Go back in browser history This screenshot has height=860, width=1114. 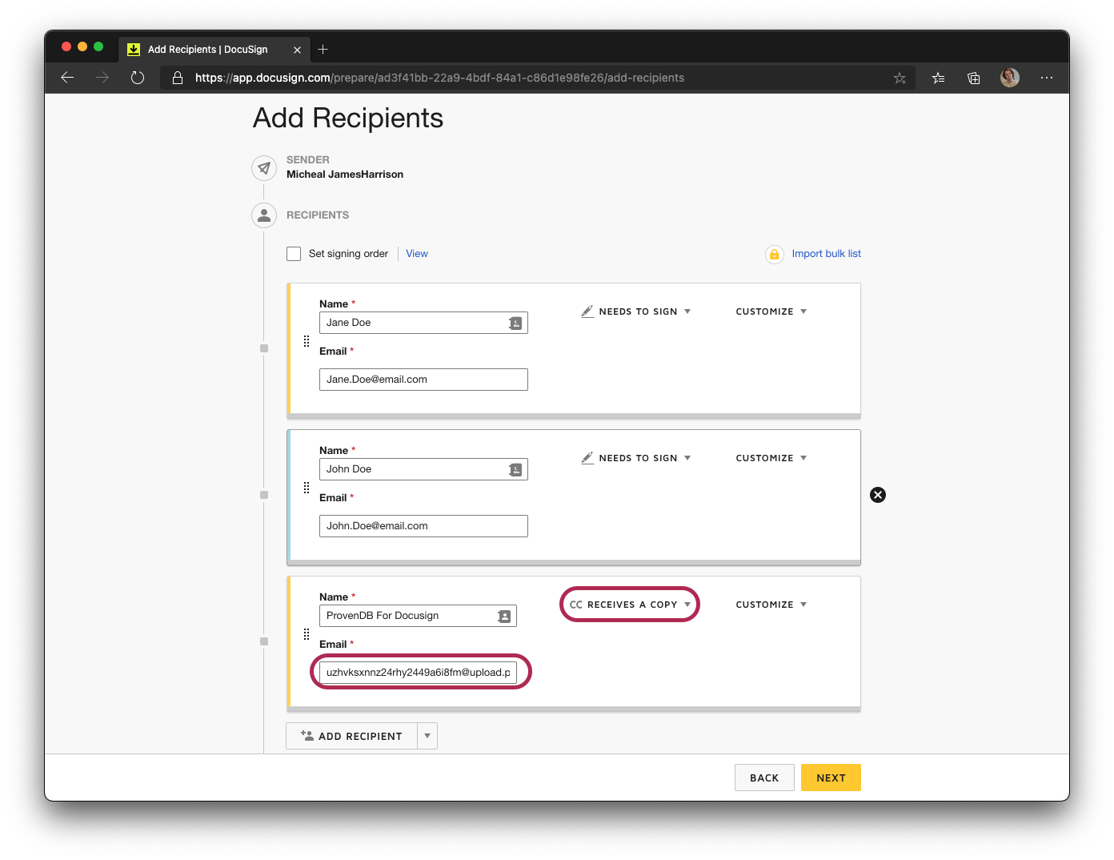[67, 78]
